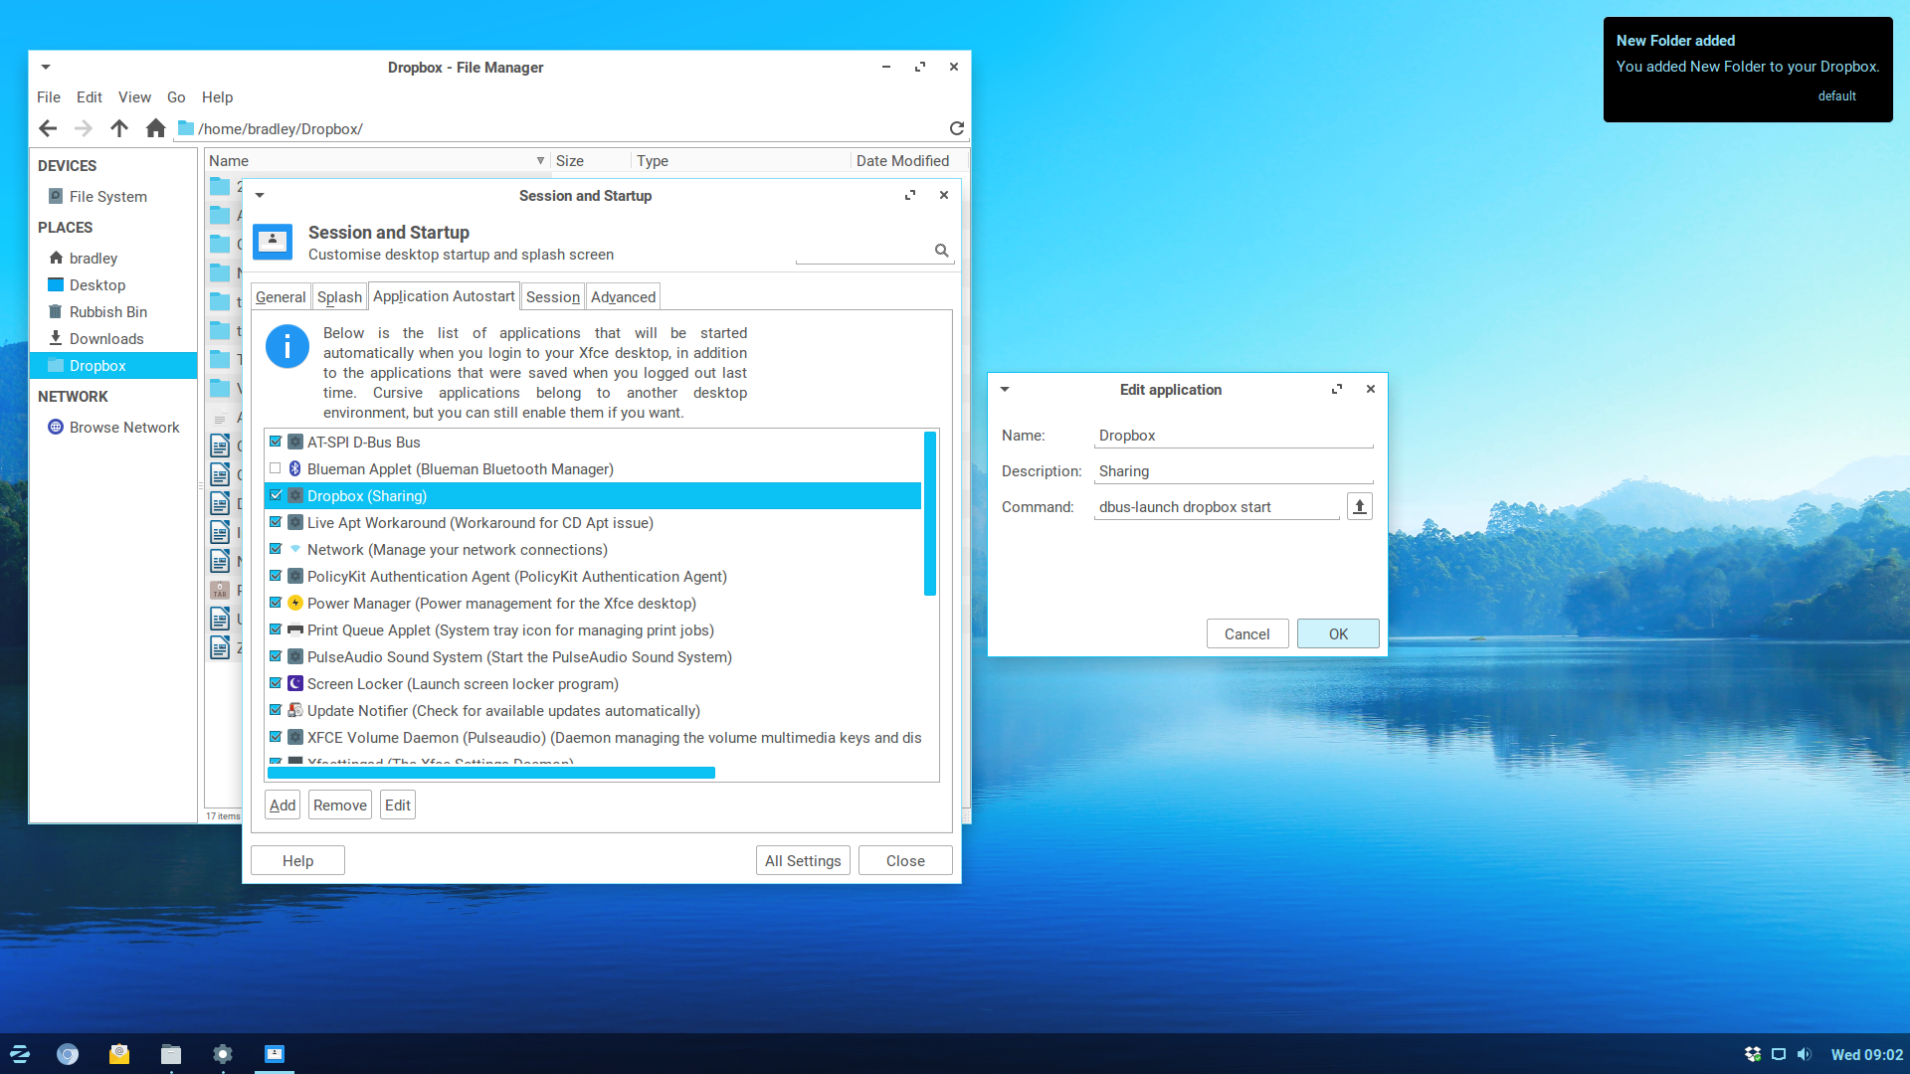1910x1074 pixels.
Task: Go to home folder icon in toolbar
Action: [155, 128]
